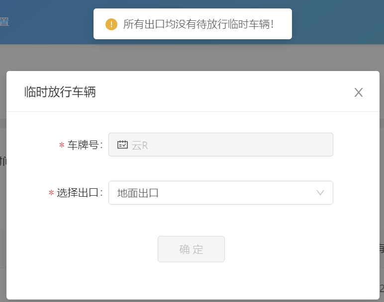Select the 选择出口 combo box

[221, 193]
